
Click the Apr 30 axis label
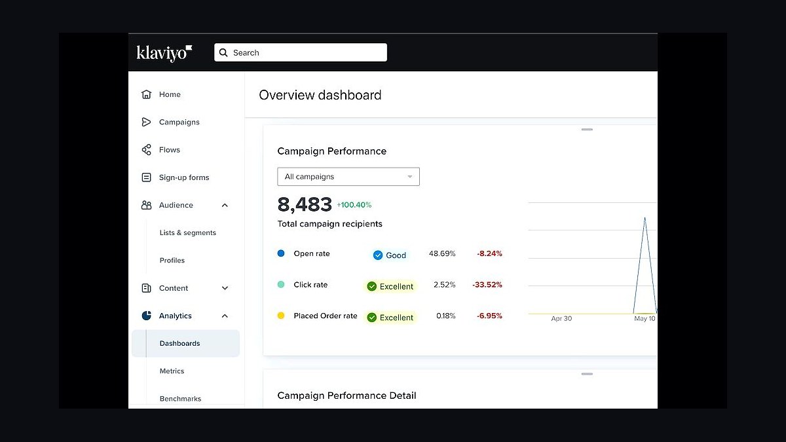[x=561, y=319]
